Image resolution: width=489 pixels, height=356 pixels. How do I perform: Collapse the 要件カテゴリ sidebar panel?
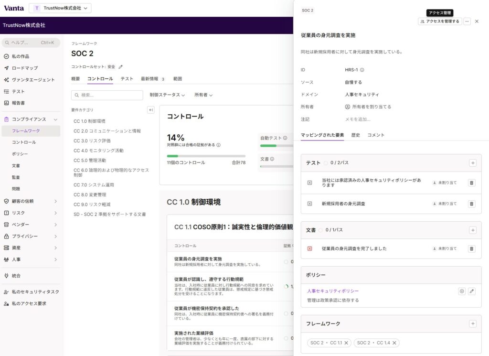pos(151,110)
